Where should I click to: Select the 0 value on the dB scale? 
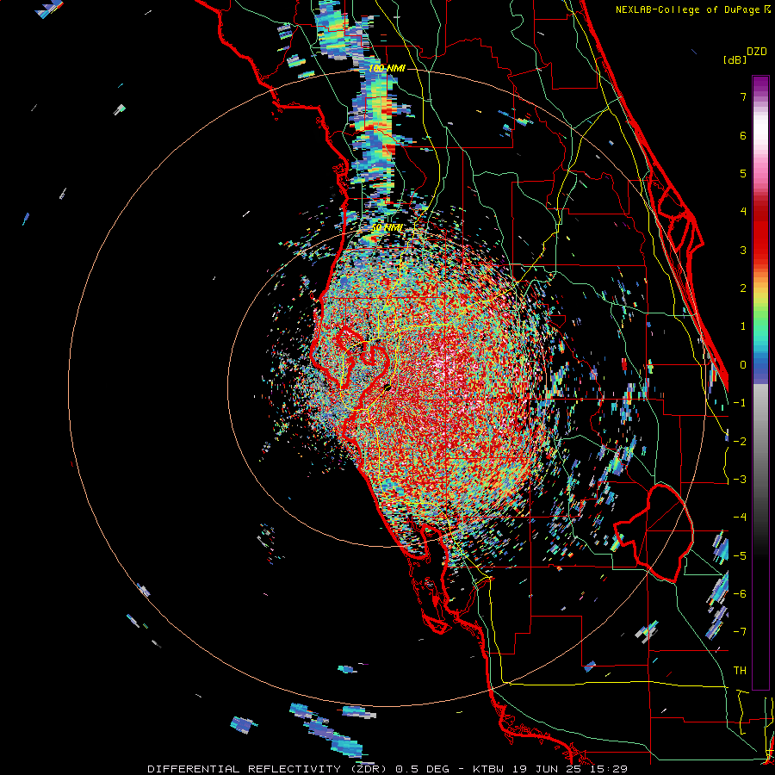click(743, 365)
